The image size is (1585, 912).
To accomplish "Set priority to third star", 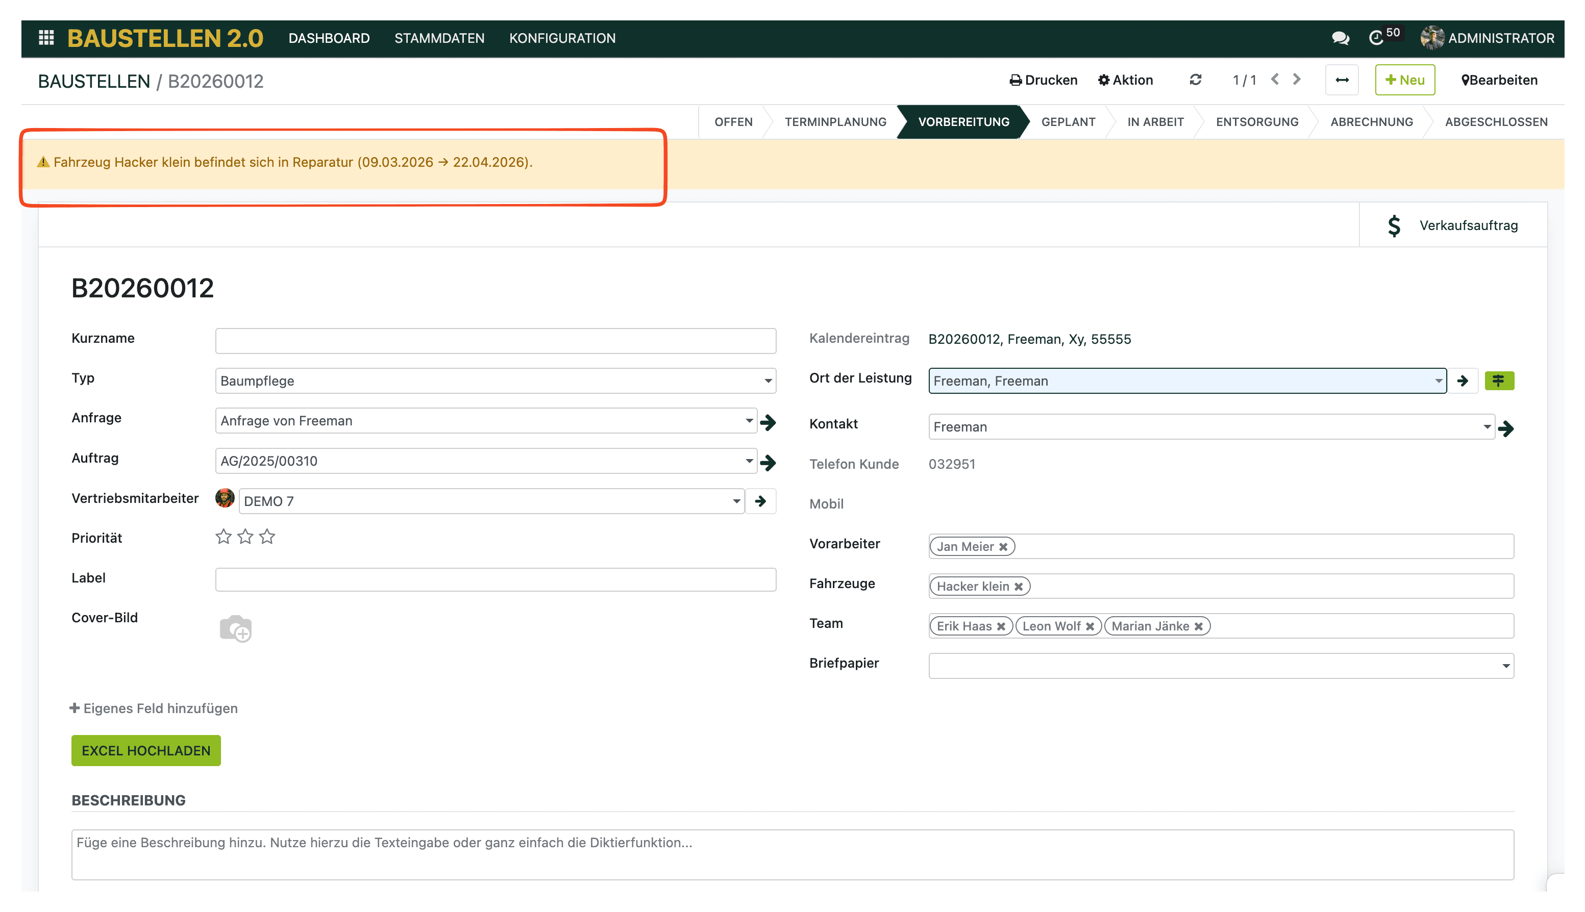I will tap(267, 537).
